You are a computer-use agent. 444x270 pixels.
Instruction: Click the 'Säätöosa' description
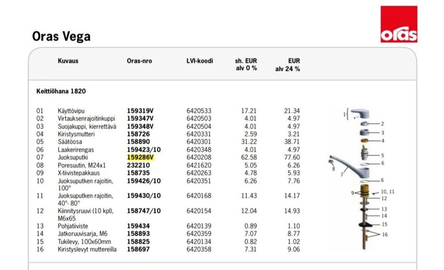click(x=70, y=142)
